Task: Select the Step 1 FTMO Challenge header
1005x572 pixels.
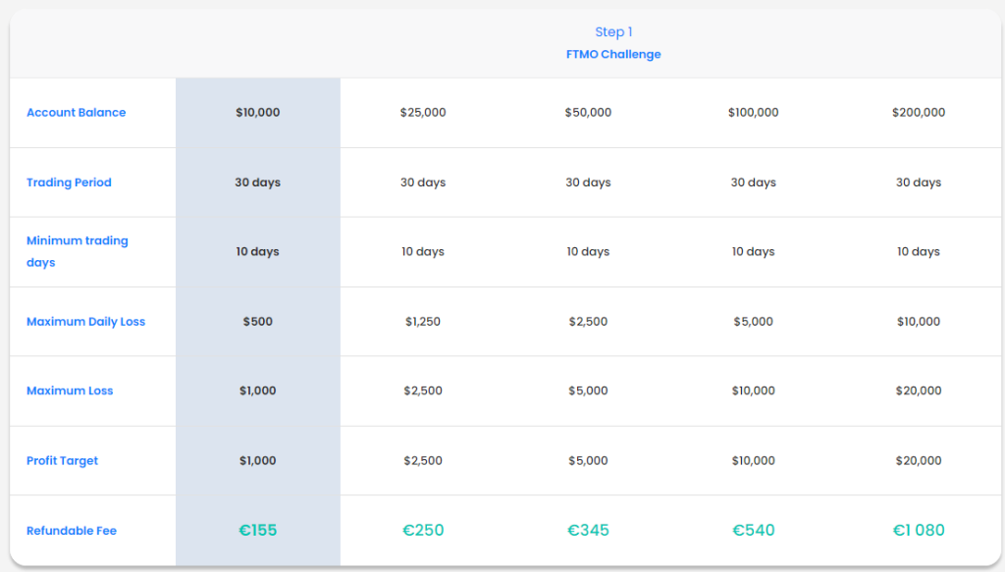Action: pyautogui.click(x=613, y=42)
